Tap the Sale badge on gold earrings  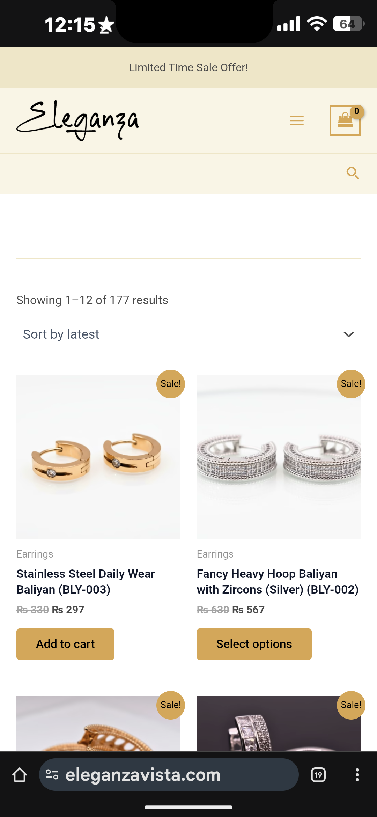click(170, 384)
